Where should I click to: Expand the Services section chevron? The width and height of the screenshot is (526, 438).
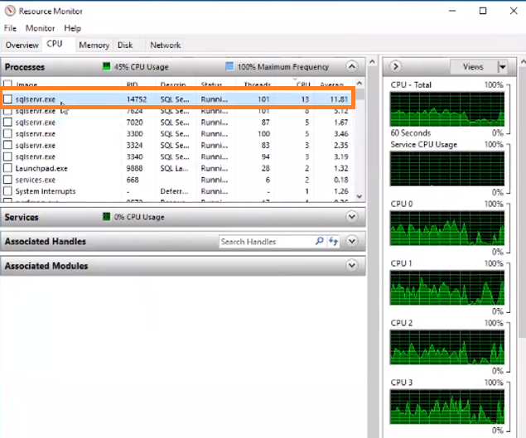(x=352, y=217)
